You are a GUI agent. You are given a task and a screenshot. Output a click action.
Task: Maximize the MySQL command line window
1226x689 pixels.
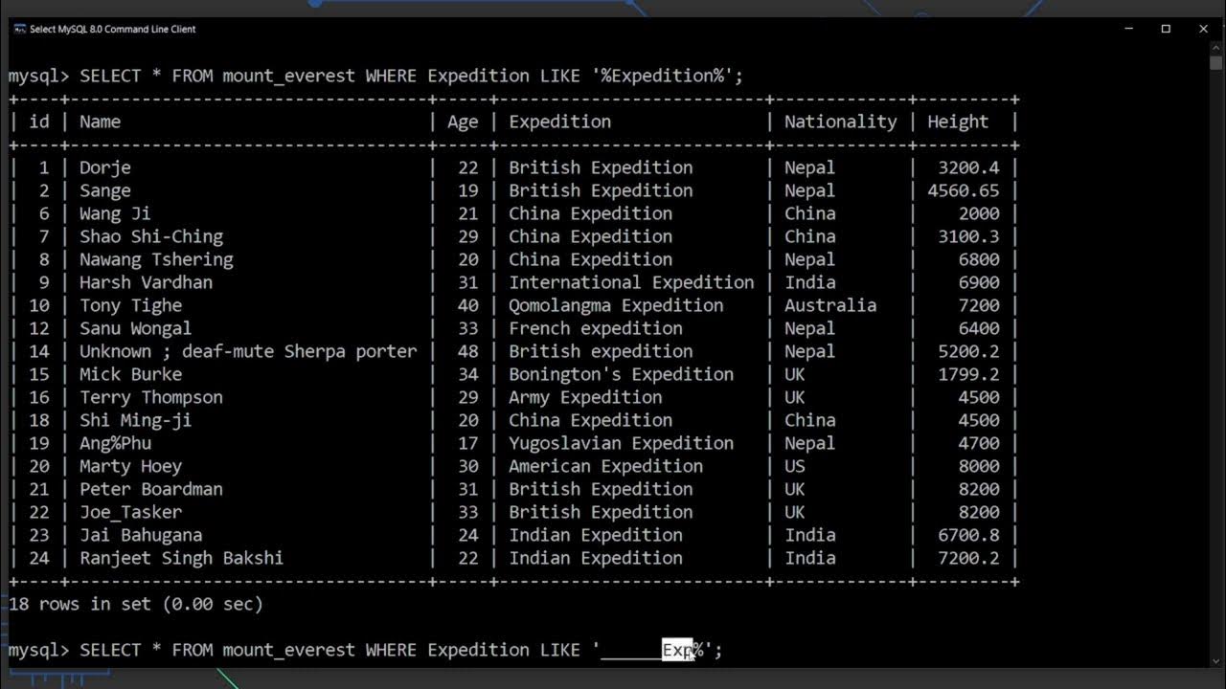tap(1166, 29)
